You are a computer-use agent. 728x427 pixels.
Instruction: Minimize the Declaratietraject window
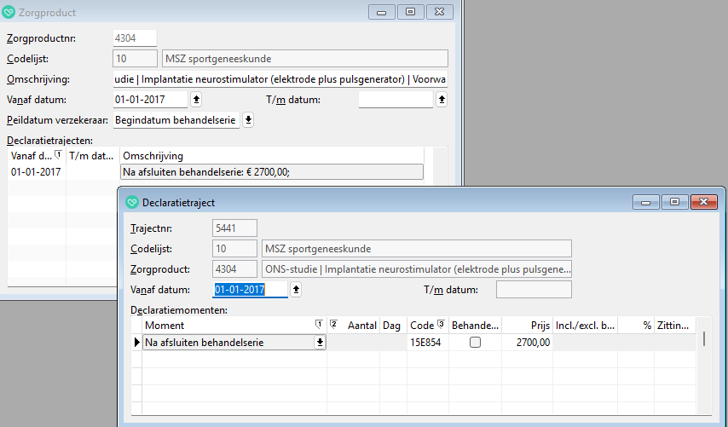646,202
